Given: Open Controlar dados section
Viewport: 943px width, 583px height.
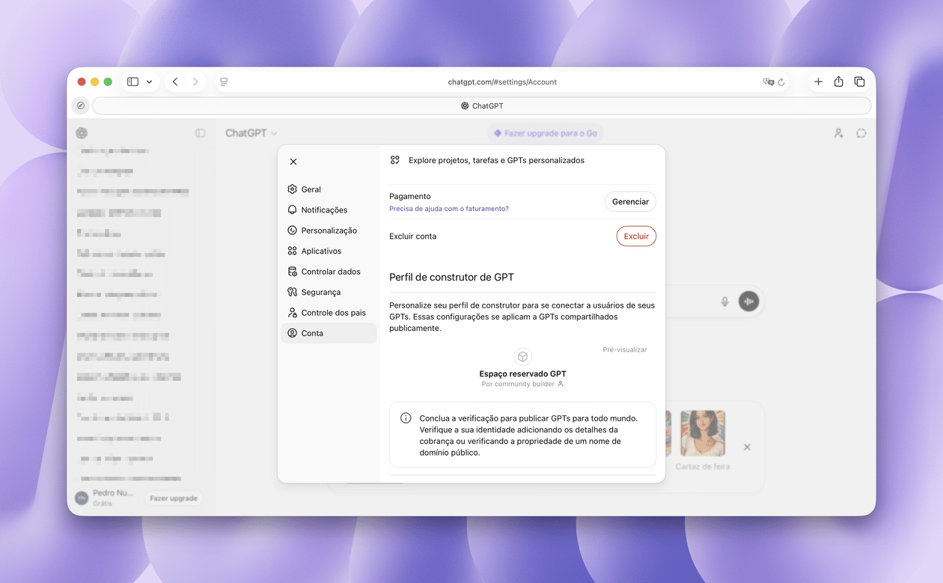Looking at the screenshot, I should [x=330, y=272].
